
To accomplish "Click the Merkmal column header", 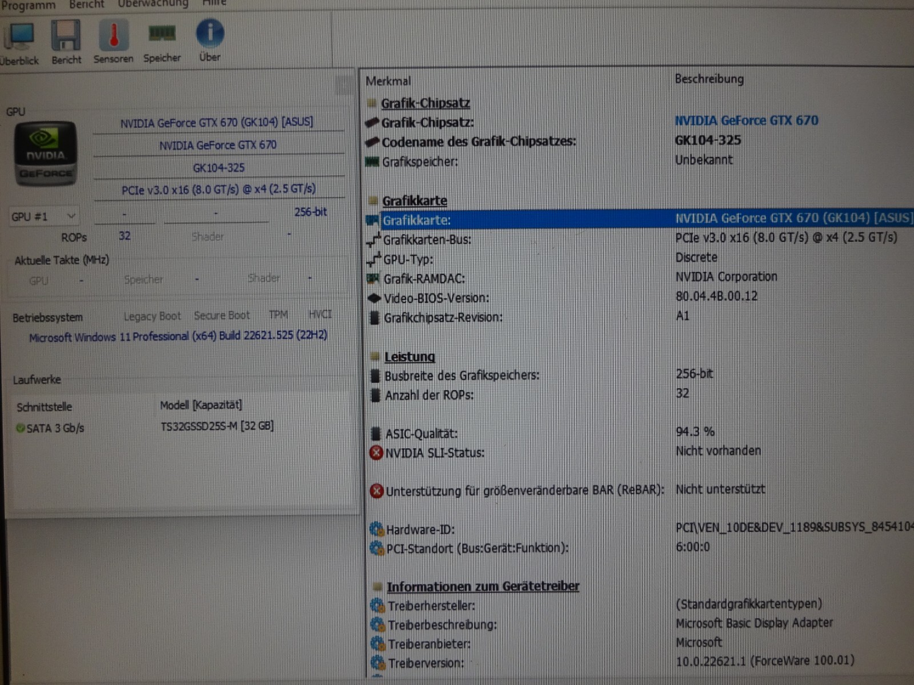I will coord(388,81).
